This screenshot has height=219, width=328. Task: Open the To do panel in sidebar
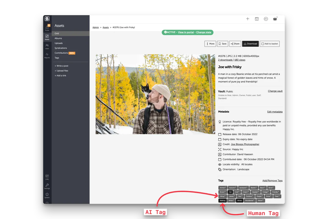tap(47, 27)
